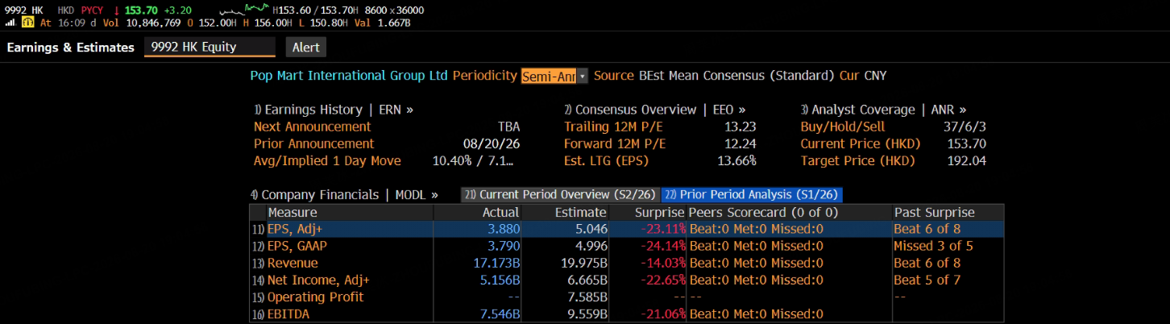Select the Net Income, Adj+ row

(x=628, y=280)
